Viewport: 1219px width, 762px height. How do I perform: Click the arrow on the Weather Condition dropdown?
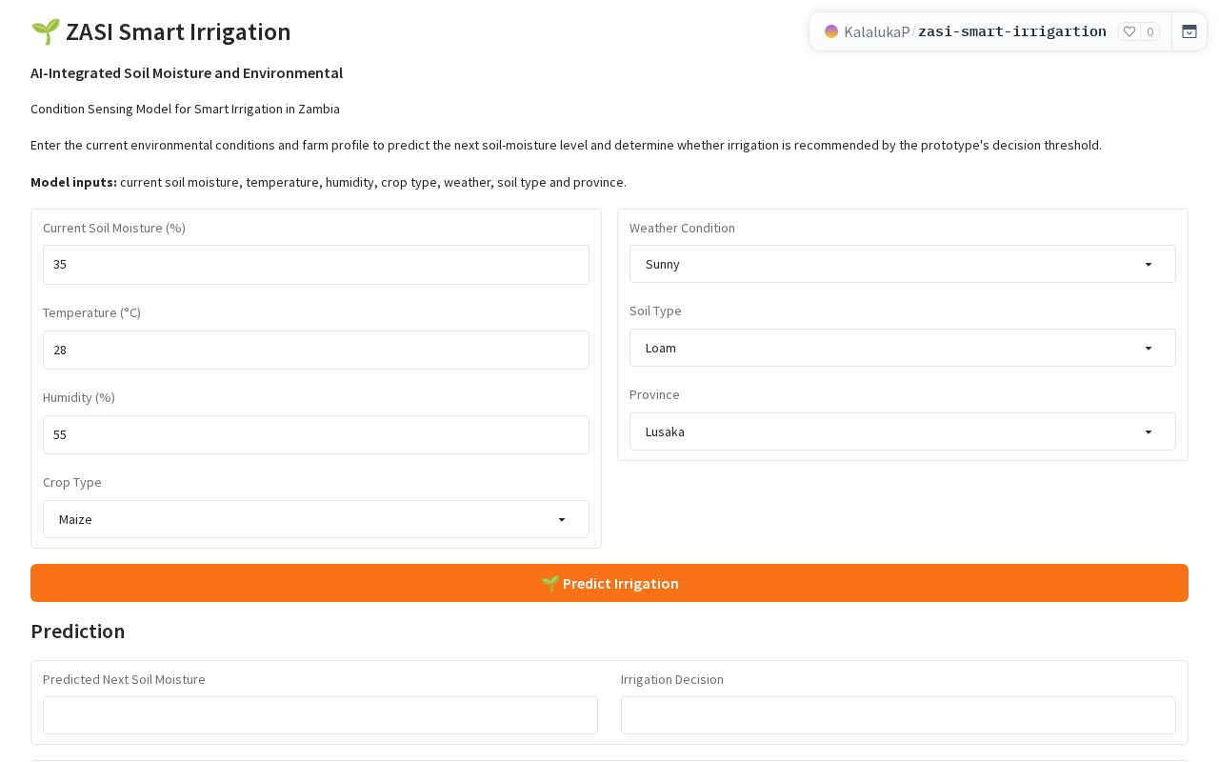1149,264
